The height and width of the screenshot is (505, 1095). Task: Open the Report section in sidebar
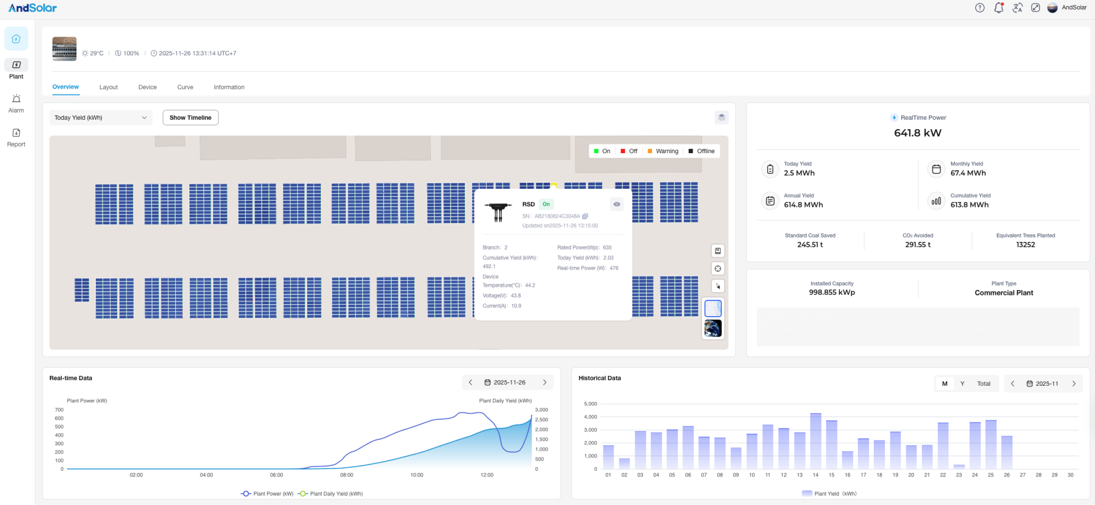coord(16,137)
